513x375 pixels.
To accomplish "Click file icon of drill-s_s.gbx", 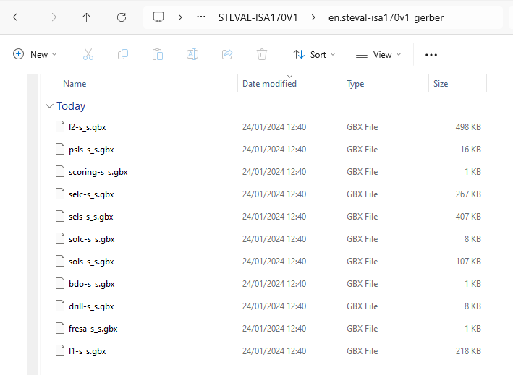I will [x=60, y=306].
